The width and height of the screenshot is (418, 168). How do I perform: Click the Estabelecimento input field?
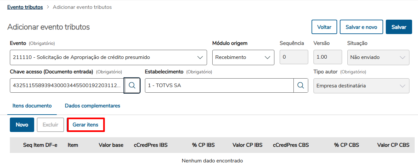point(219,85)
